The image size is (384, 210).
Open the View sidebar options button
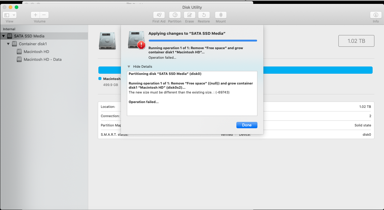click(x=10, y=15)
